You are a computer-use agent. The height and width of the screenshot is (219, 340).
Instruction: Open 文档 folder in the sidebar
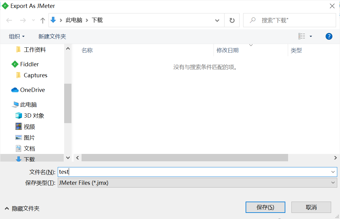[x=29, y=148]
